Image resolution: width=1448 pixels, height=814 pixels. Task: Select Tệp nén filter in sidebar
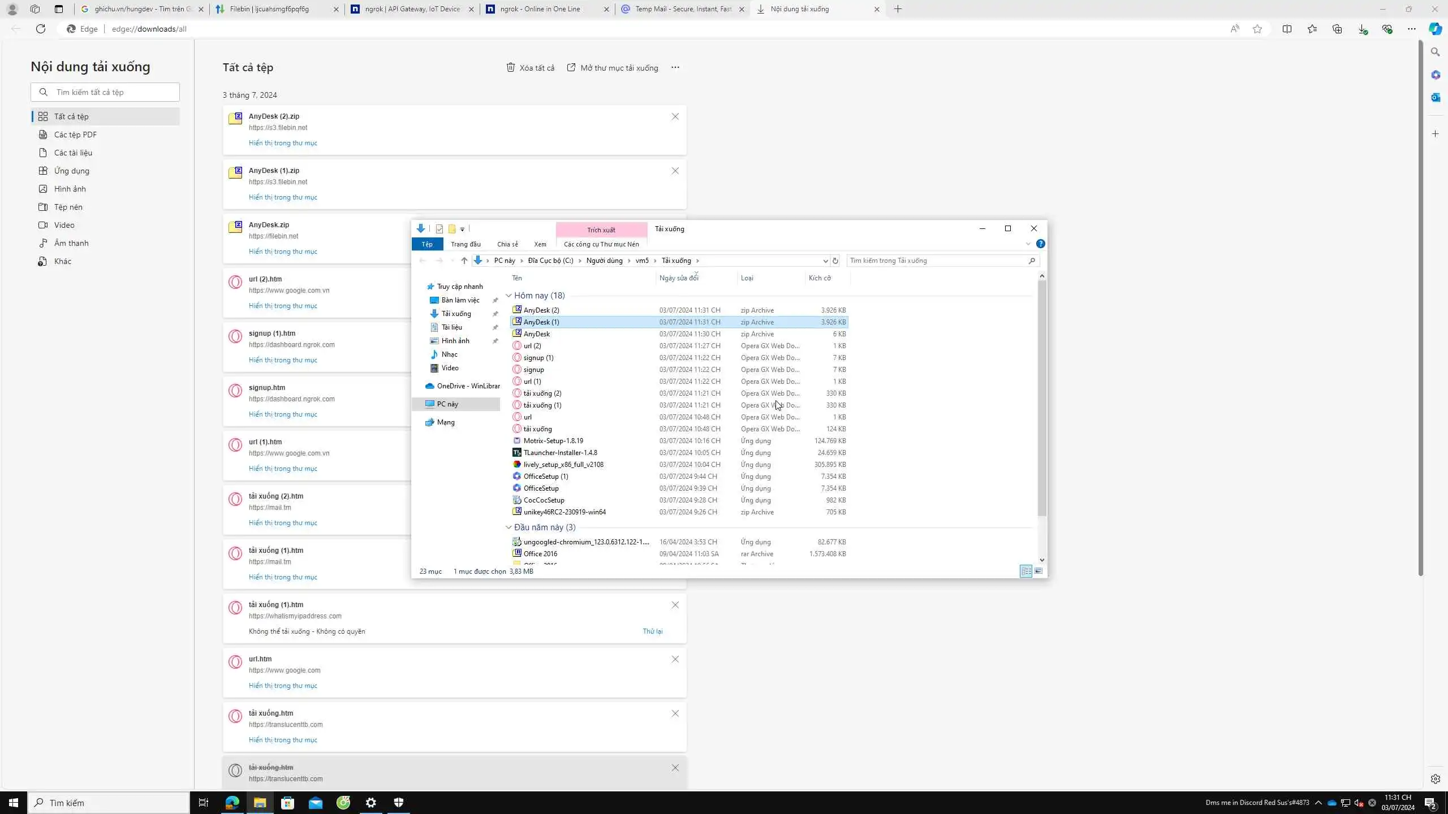pyautogui.click(x=68, y=207)
